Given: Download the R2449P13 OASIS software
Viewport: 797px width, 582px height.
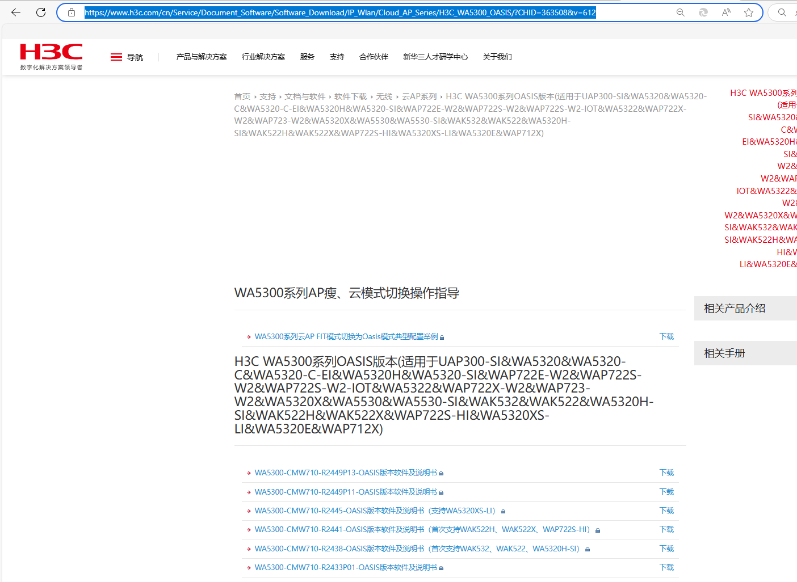Looking at the screenshot, I should click(666, 473).
